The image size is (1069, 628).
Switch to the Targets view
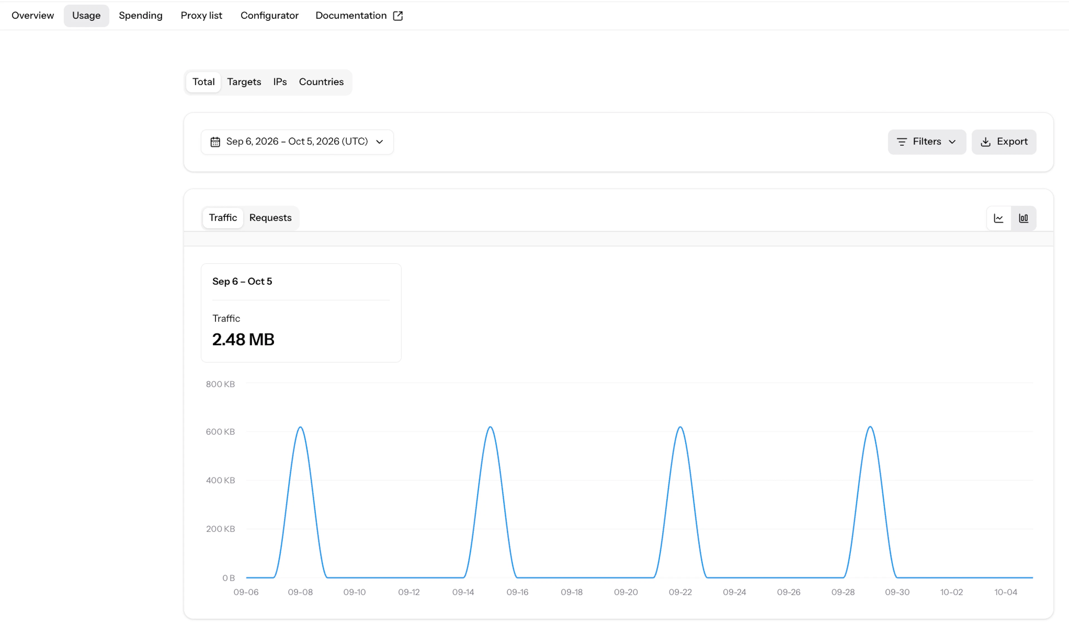point(244,82)
